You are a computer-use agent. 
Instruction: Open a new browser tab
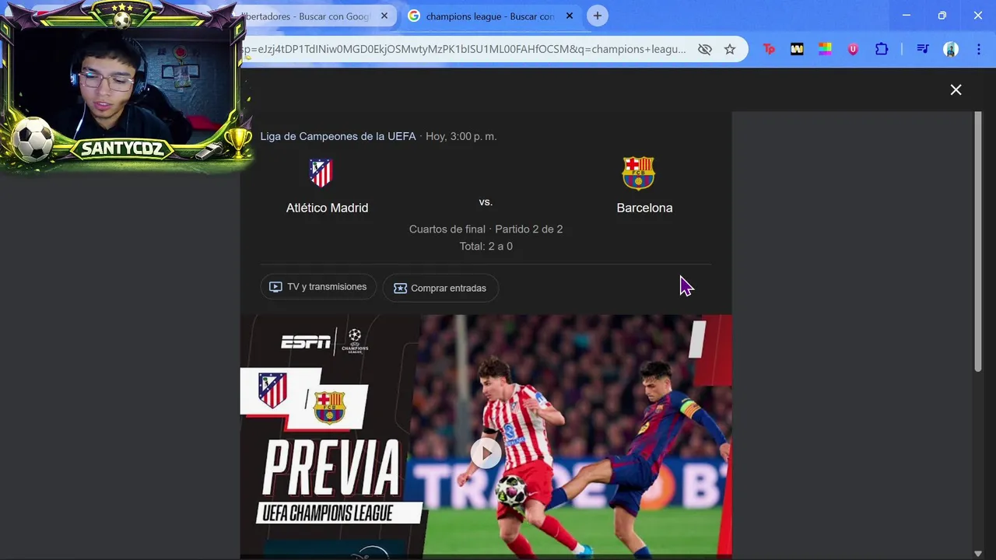tap(597, 16)
